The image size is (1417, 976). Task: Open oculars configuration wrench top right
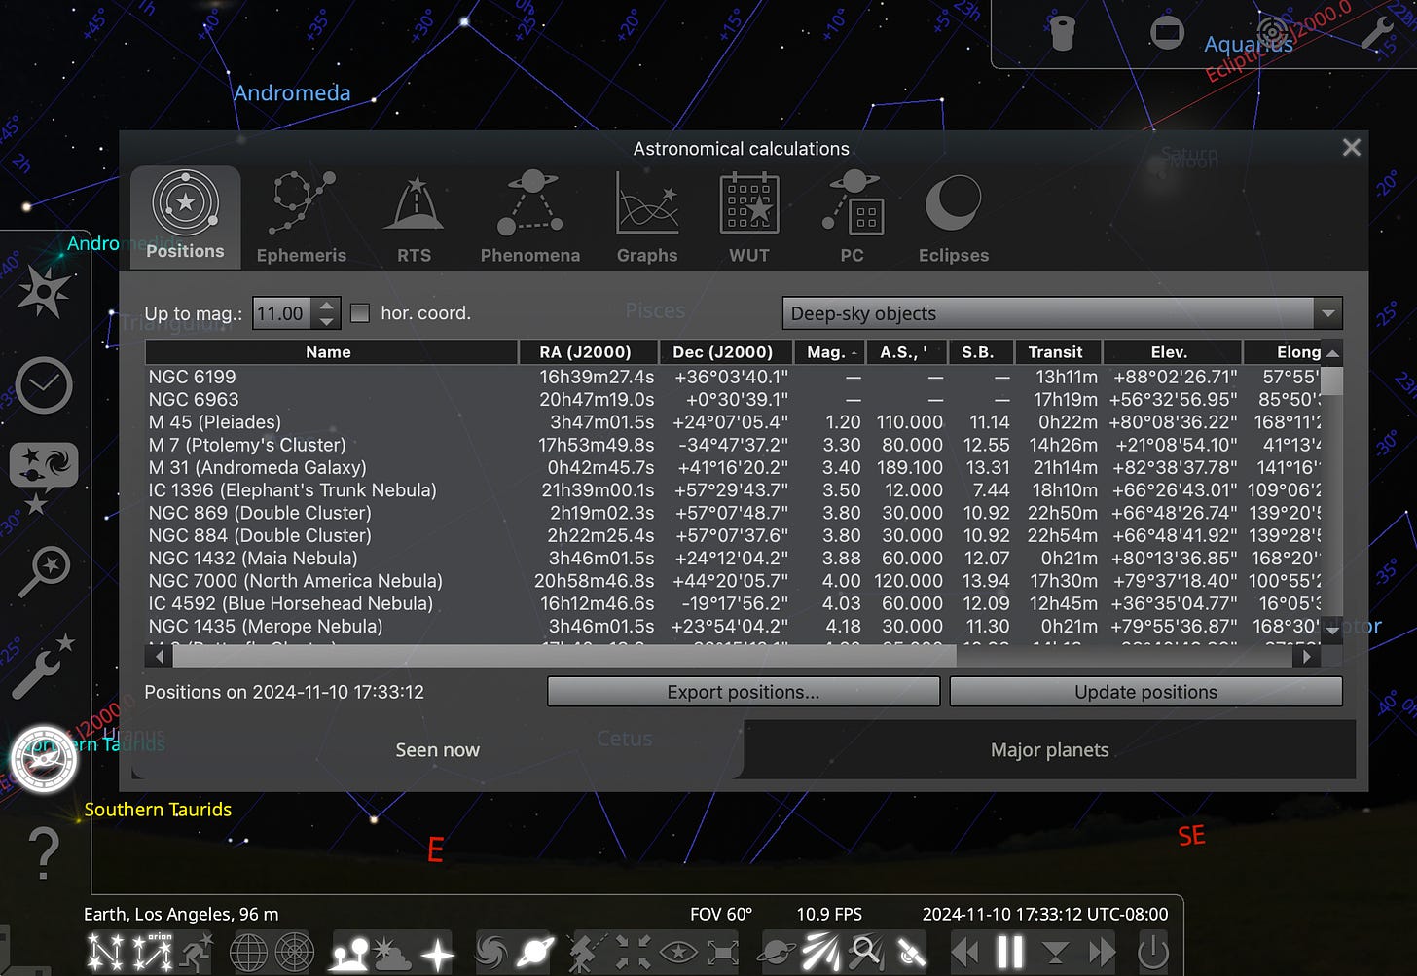[1376, 33]
